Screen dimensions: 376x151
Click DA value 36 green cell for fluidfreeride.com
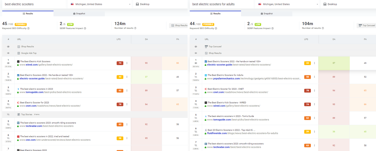click(334, 132)
